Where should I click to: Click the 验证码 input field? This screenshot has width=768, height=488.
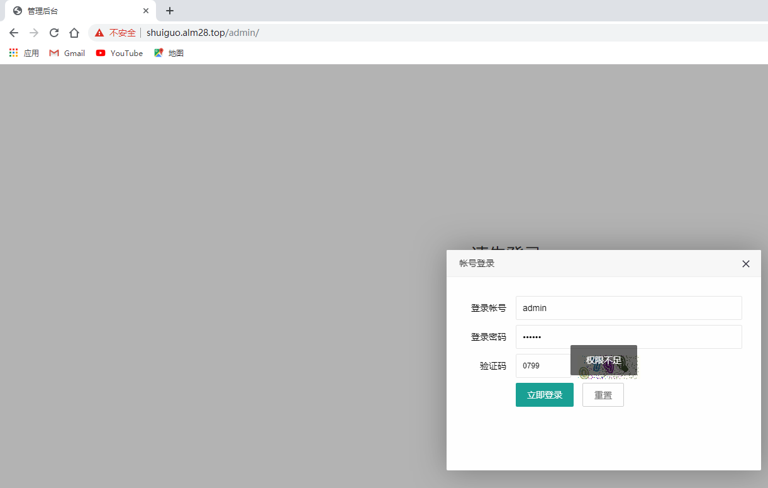(x=542, y=366)
